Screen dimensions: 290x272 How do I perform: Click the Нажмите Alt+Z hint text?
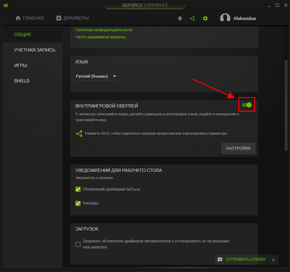pyautogui.click(x=156, y=133)
